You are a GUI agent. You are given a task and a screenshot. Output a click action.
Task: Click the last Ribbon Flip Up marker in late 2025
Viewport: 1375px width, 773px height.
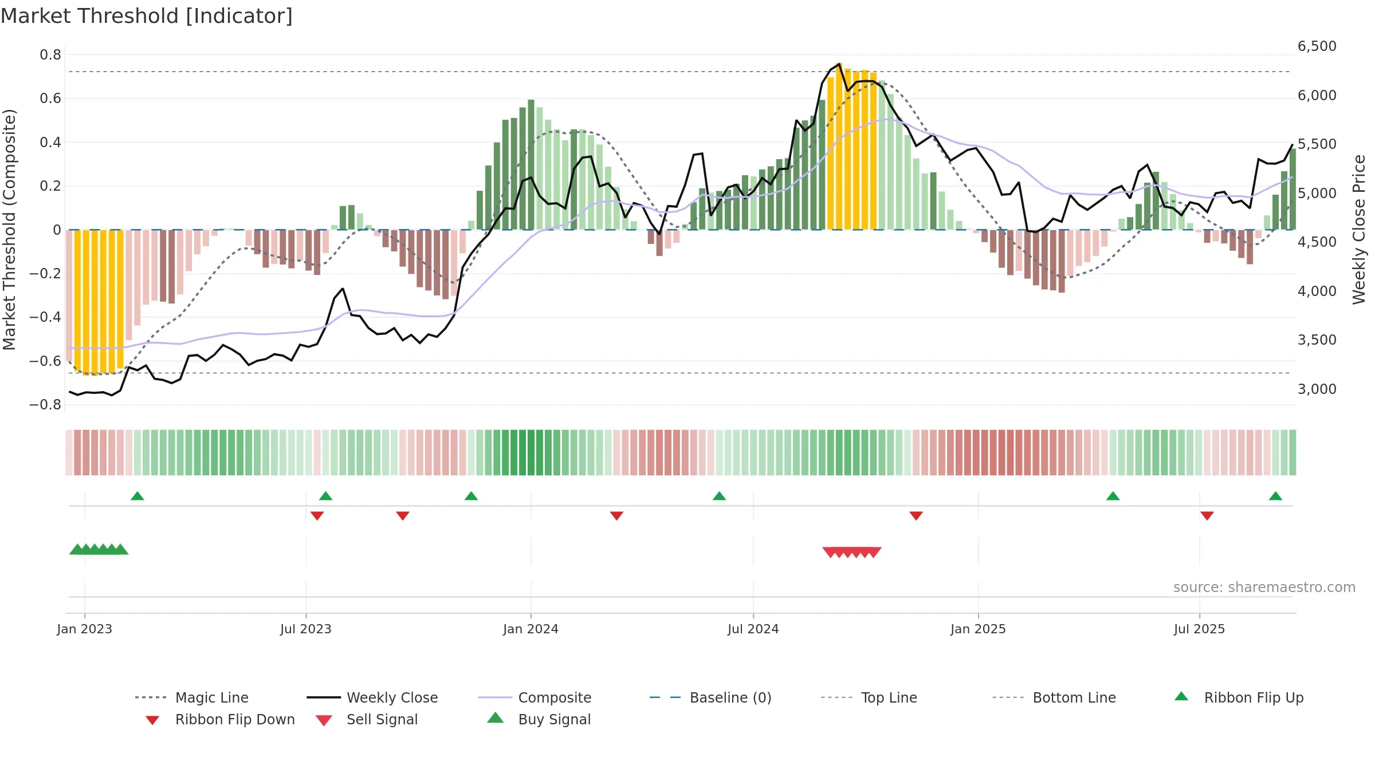pos(1275,496)
